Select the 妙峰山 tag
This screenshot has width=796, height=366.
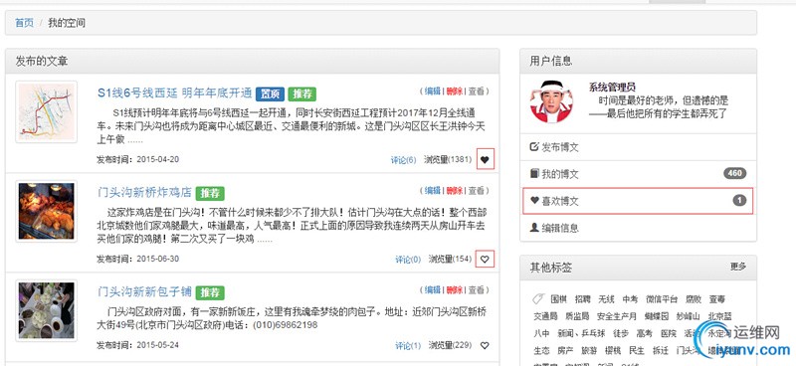point(688,316)
